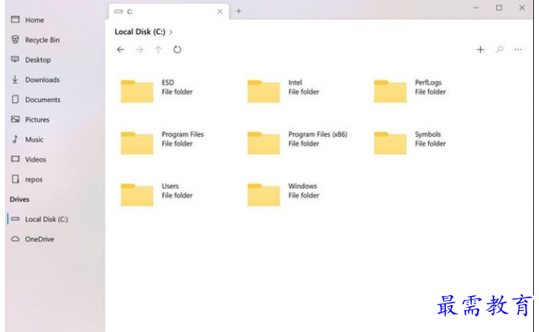Image resolution: width=539 pixels, height=332 pixels.
Task: Open the ESD folder icon
Action: [137, 91]
